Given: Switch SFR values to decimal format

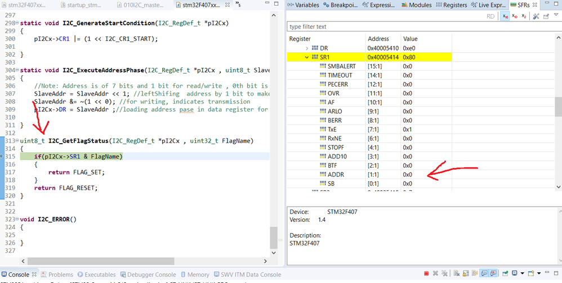Looking at the screenshot, I should (x=515, y=16).
